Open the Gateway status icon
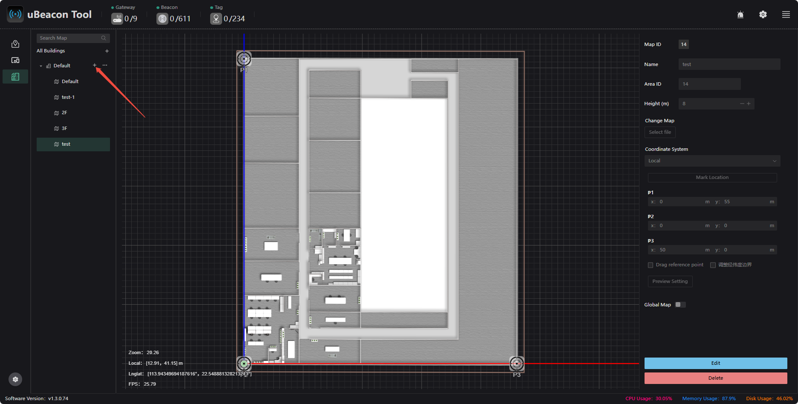This screenshot has width=798, height=404. (117, 19)
